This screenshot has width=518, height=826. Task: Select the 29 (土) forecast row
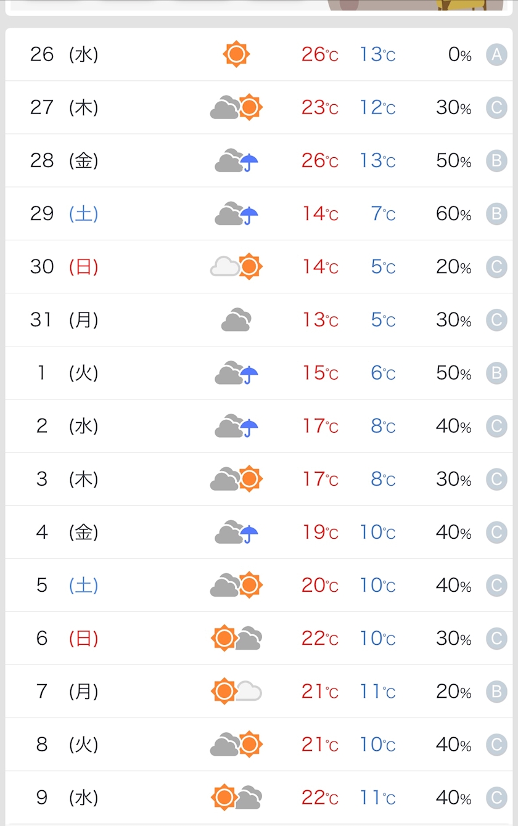(259, 214)
